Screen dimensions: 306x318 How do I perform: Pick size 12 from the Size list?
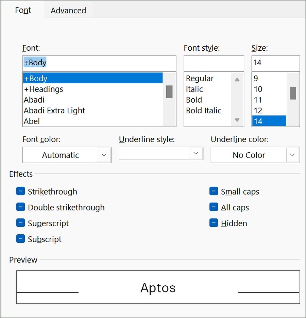pyautogui.click(x=258, y=111)
